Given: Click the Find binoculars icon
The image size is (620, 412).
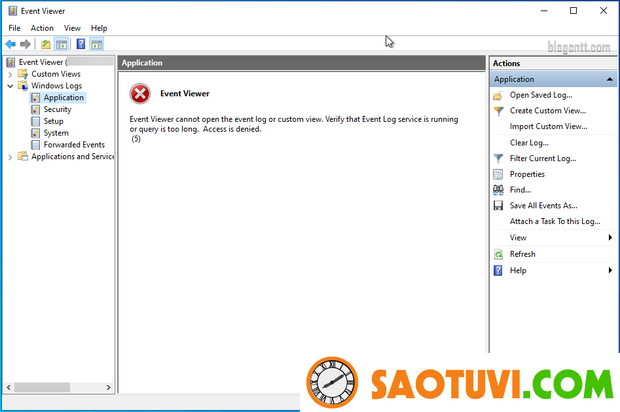Looking at the screenshot, I should (498, 190).
